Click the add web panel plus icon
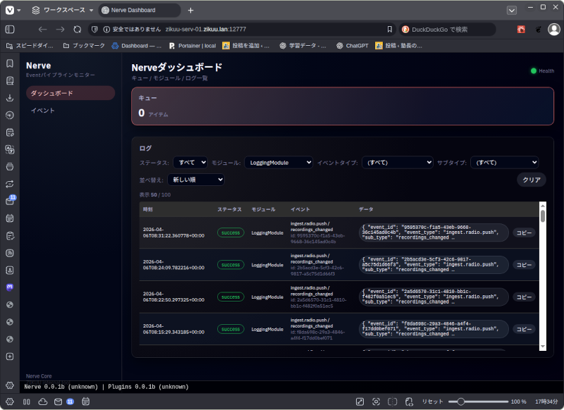The image size is (564, 410). (10, 356)
